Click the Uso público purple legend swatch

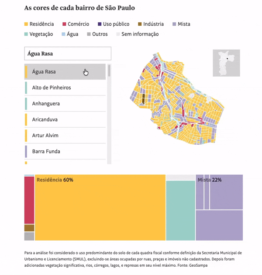click(100, 24)
